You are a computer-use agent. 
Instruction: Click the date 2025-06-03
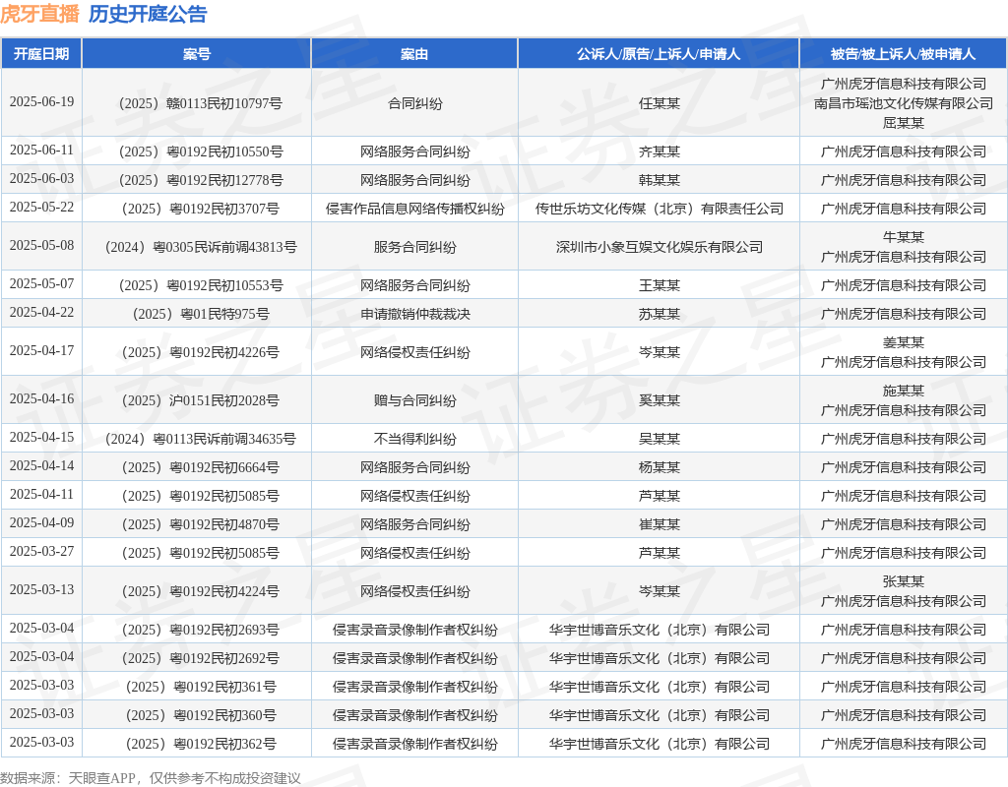(x=41, y=179)
